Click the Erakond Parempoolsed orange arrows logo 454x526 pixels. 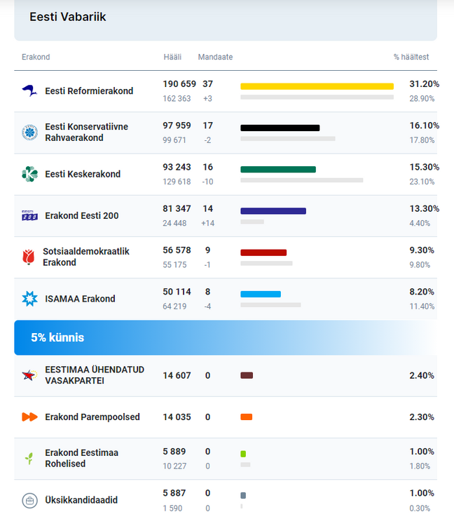pos(29,417)
